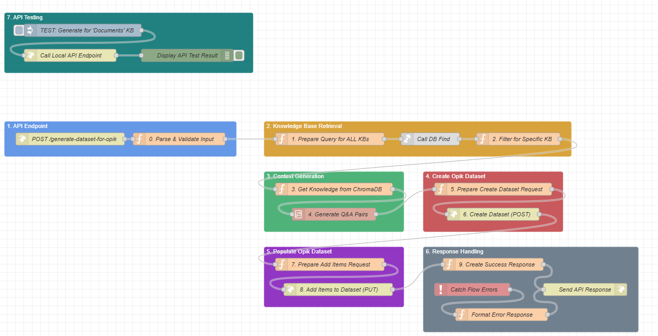The image size is (658, 336).
Task: Click the link-call icon on Call DB Find
Action: 407,139
